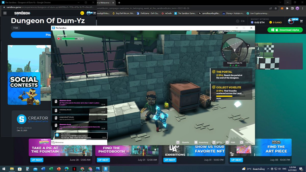Click the green player health bar
Screen dimensions: 306x172
point(73,39)
